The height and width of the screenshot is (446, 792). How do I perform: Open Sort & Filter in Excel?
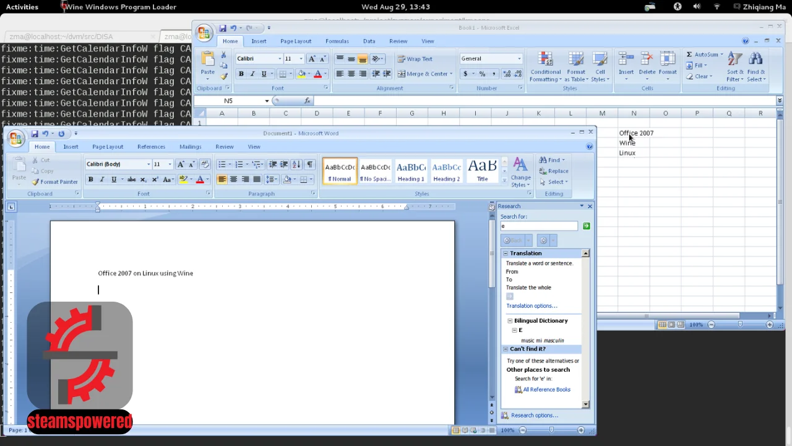(x=735, y=68)
